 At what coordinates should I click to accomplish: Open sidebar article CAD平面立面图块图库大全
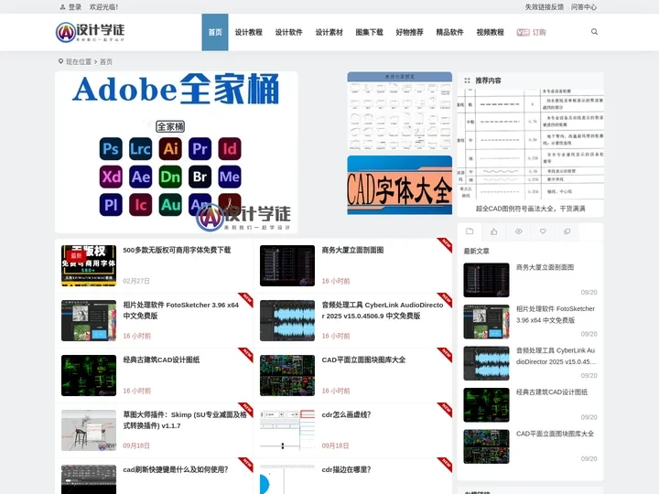pos(556,434)
